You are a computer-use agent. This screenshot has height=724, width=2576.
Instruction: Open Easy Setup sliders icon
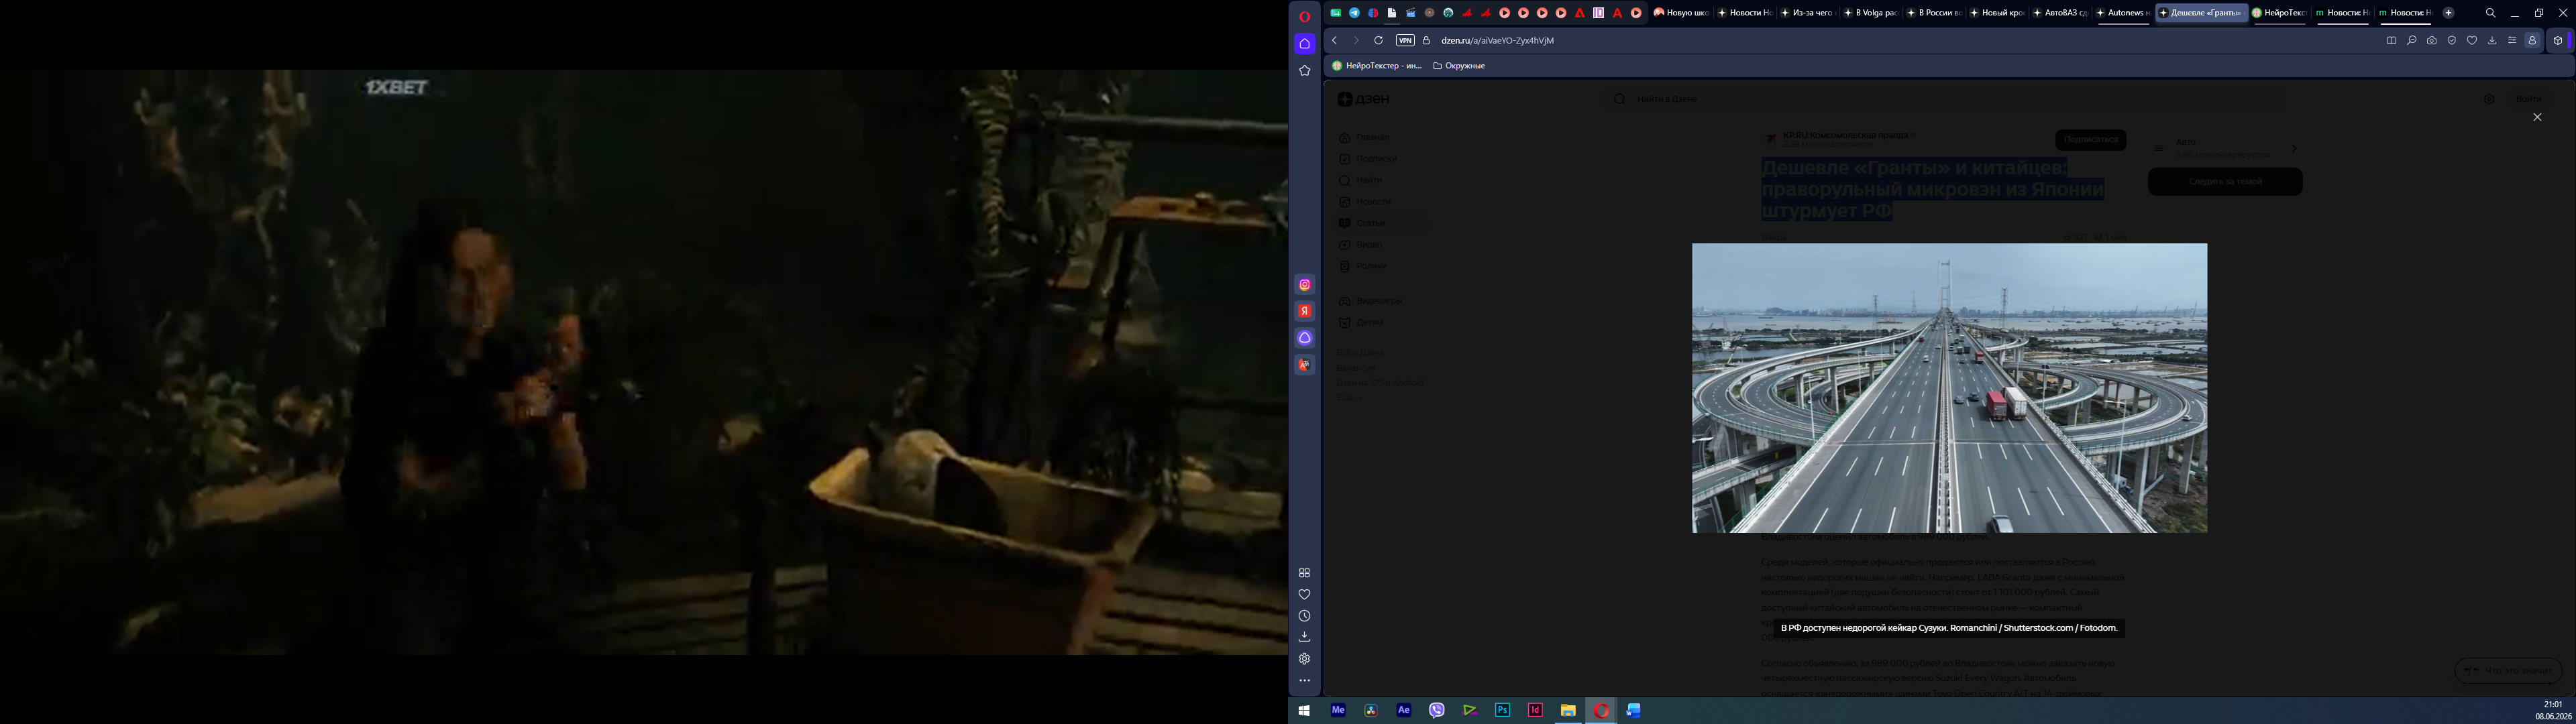coord(2512,41)
